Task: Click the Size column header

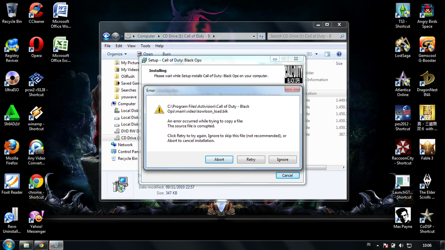Action: [x=339, y=64]
